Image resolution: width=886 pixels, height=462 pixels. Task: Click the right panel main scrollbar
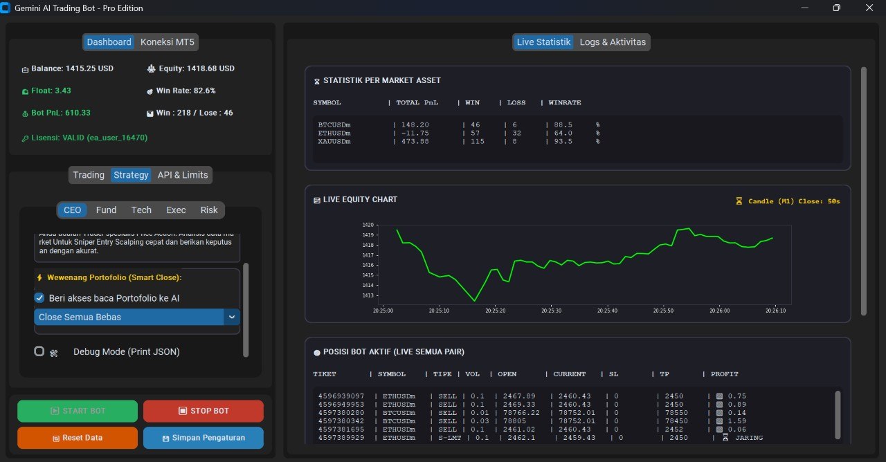tap(863, 191)
